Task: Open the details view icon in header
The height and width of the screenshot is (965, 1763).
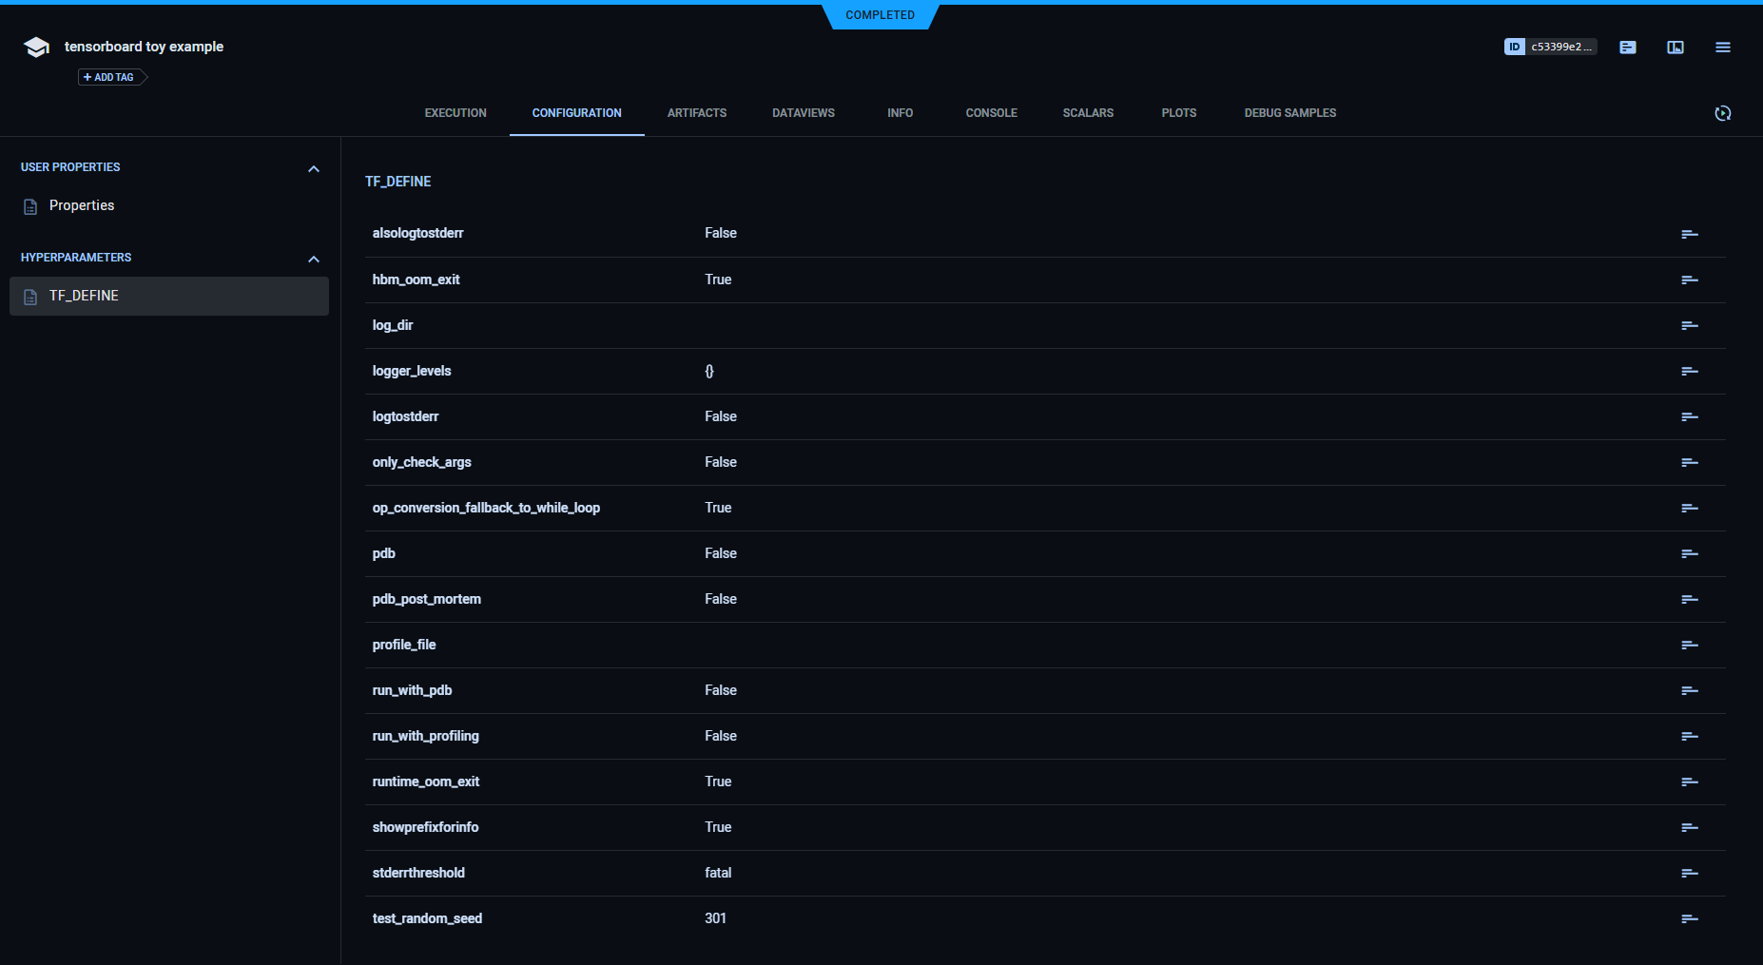Action: pos(1627,48)
